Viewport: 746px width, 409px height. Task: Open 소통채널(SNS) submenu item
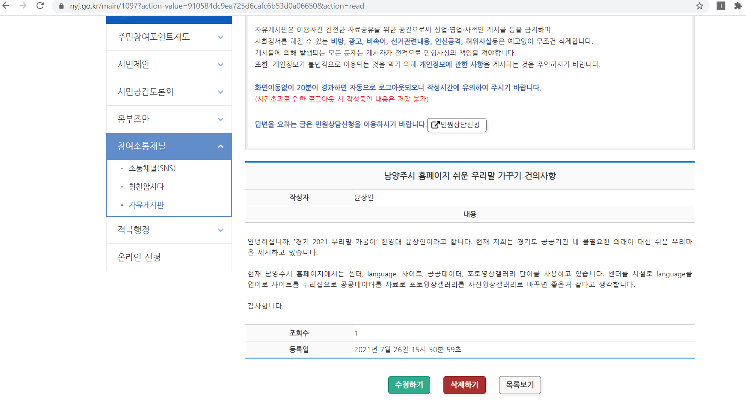click(x=152, y=169)
